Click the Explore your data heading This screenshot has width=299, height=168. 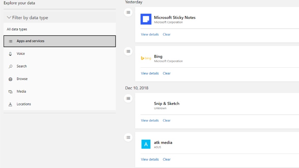click(x=19, y=3)
